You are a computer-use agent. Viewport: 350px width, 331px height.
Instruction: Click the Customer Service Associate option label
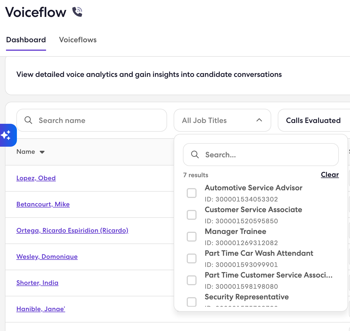[254, 209]
